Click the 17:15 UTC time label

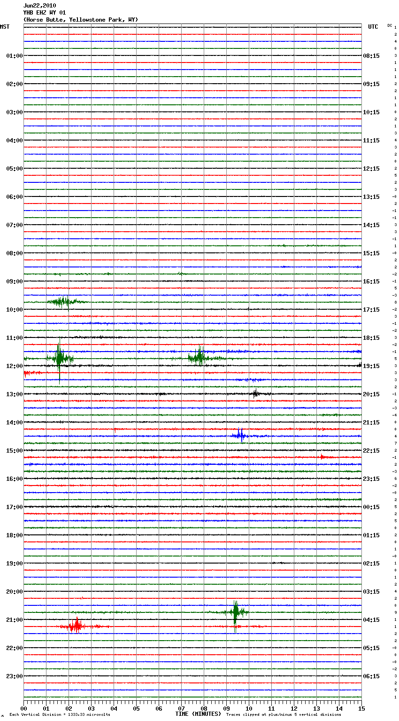pyautogui.click(x=371, y=310)
